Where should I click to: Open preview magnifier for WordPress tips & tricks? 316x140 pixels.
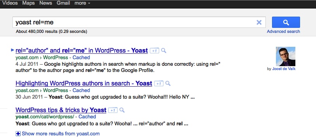click(122, 110)
